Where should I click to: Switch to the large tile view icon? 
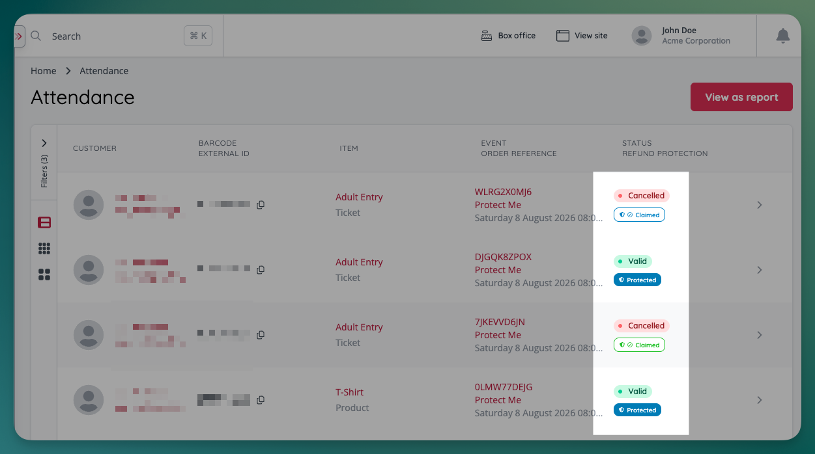44,274
